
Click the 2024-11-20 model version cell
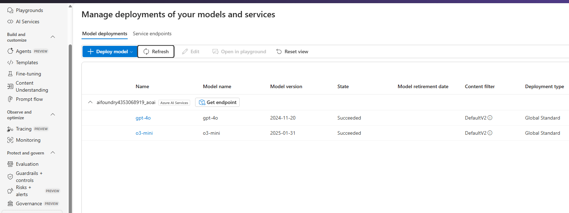click(283, 118)
